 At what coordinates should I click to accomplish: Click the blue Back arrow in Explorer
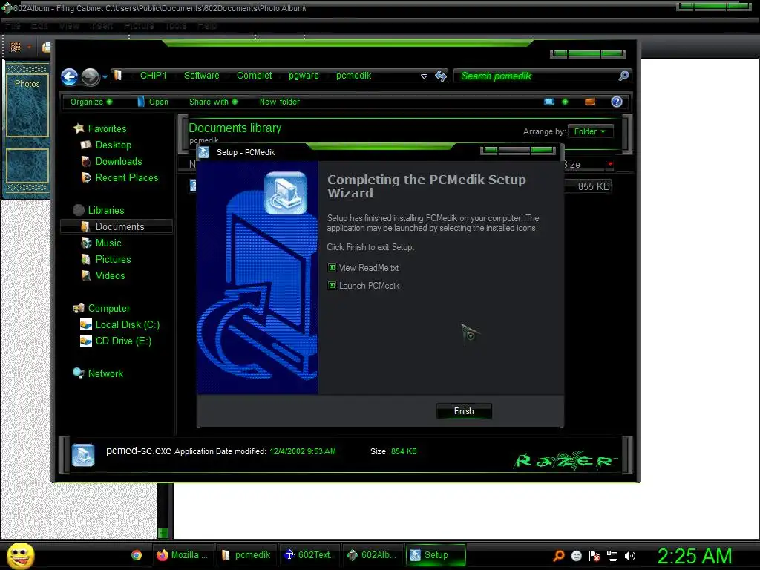[x=69, y=76]
